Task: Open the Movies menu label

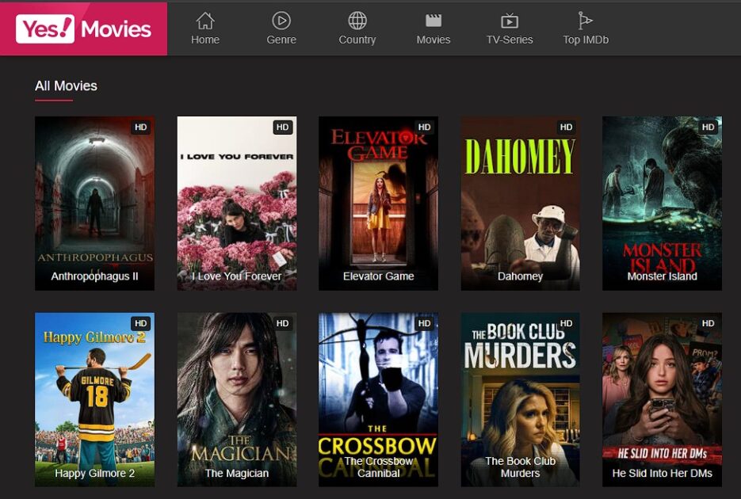Action: click(x=434, y=40)
